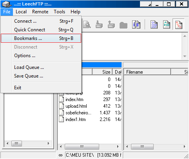
Task: Select index.htm in the local file list
Action: (x=75, y=99)
